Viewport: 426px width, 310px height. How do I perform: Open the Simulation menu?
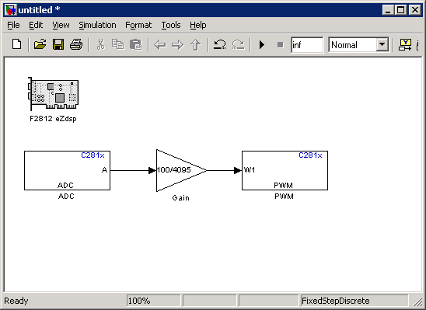pos(97,25)
